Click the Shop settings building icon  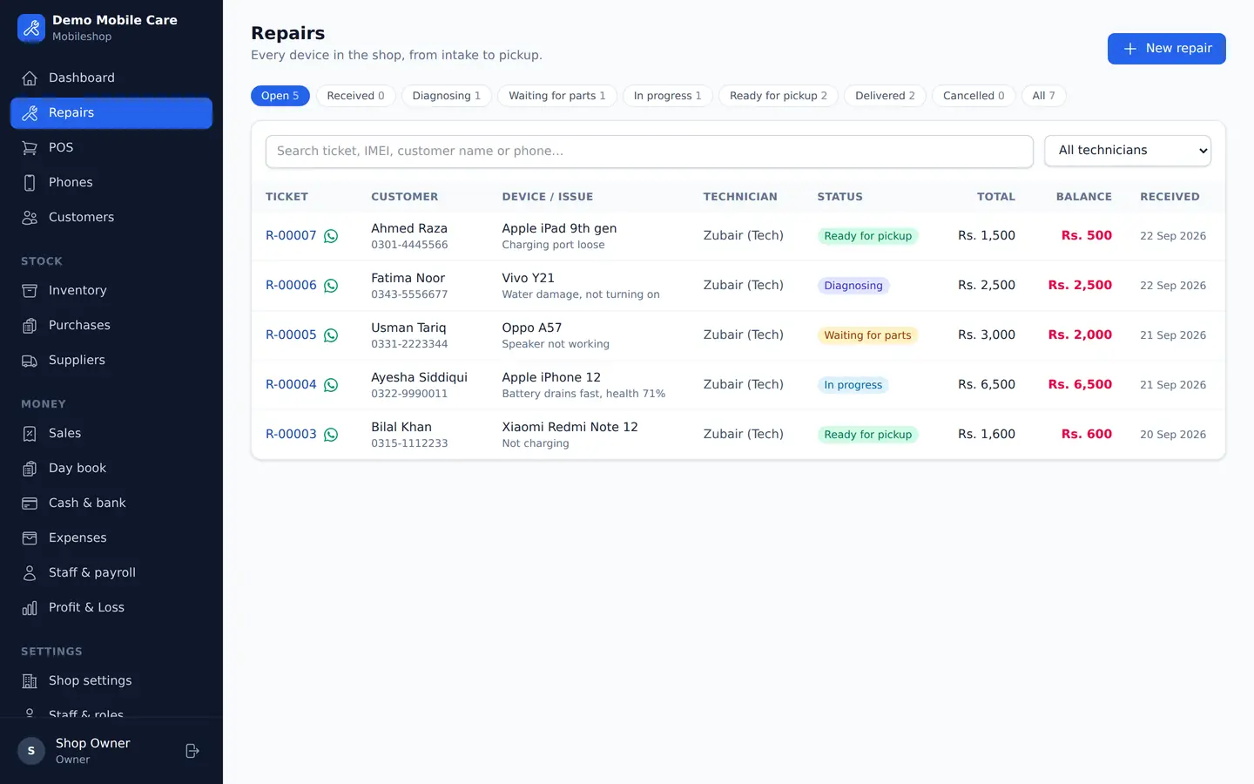30,680
